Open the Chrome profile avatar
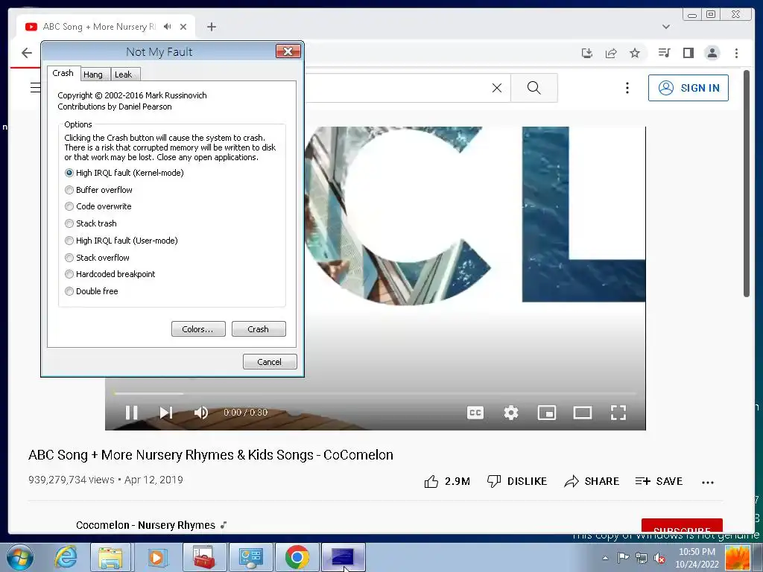This screenshot has height=572, width=763. coord(712,53)
